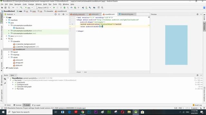Expand the layout folder
The width and height of the screenshot is (206, 115).
9,52
